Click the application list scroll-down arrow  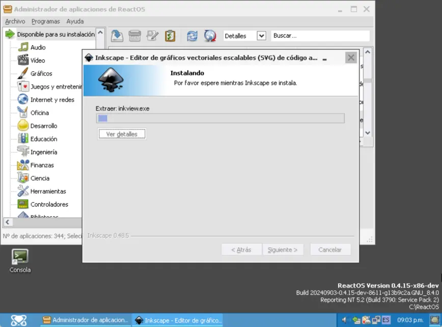[368, 133]
